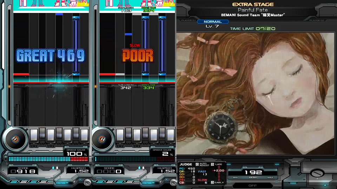The width and height of the screenshot is (337, 189).
Task: Click the red SLOW label above POOR
Action: 135,45
